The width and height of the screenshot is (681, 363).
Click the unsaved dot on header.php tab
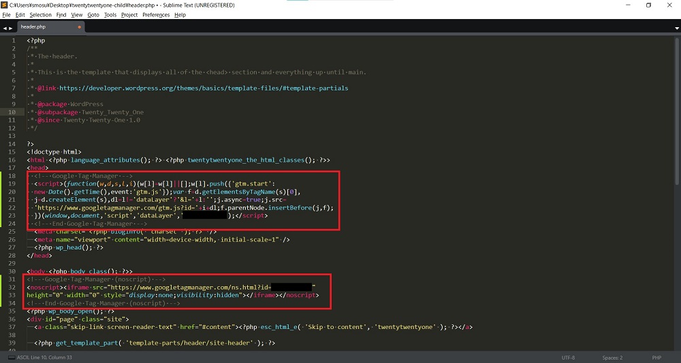click(x=80, y=27)
